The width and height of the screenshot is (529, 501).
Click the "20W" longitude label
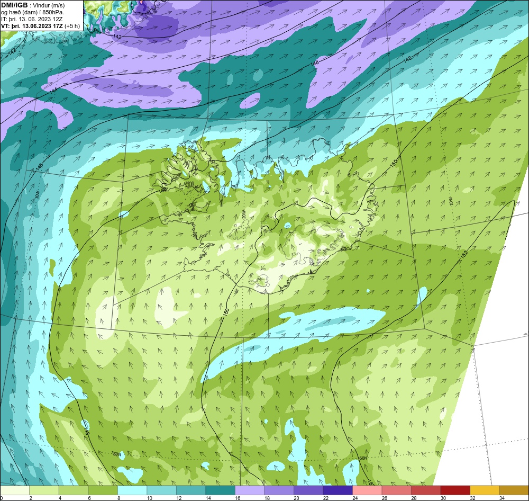[x=244, y=214]
